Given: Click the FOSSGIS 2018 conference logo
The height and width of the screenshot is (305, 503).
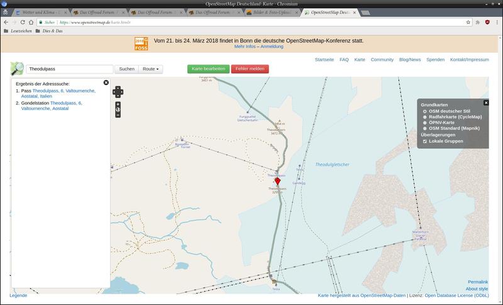Looking at the screenshot, I should click(141, 43).
